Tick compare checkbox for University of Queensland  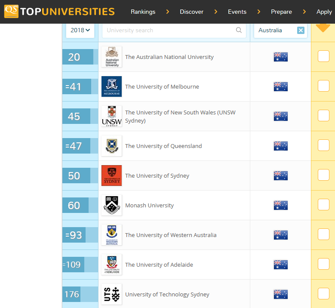(323, 145)
